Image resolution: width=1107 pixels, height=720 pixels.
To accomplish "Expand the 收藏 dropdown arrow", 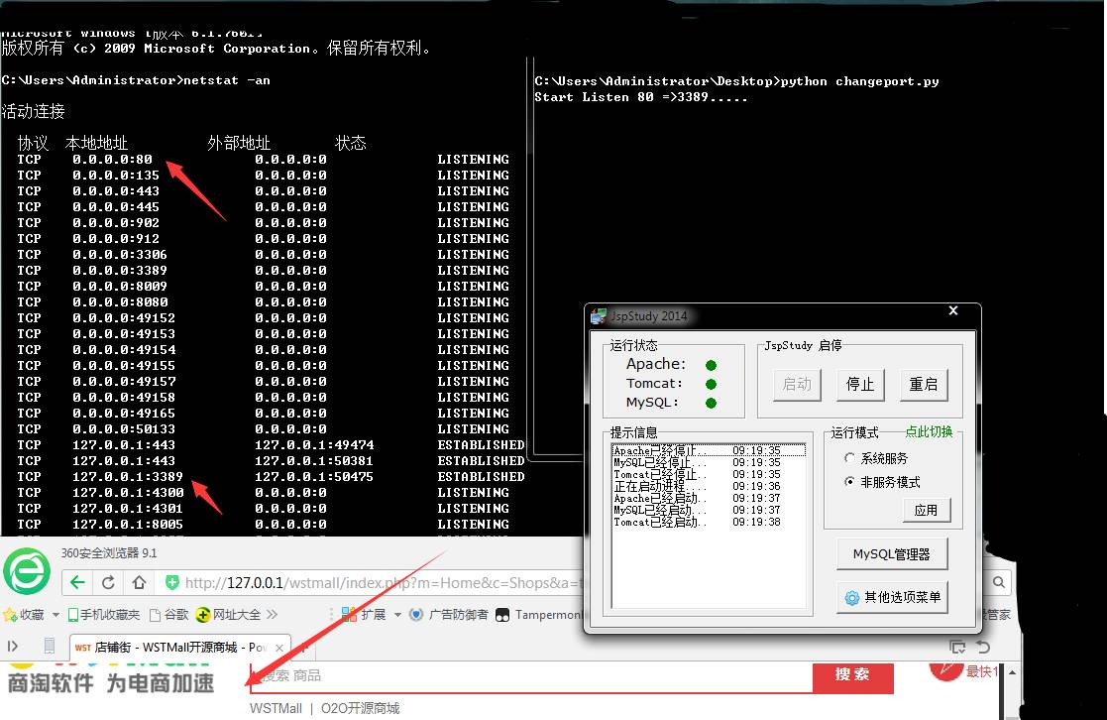I will (x=55, y=615).
